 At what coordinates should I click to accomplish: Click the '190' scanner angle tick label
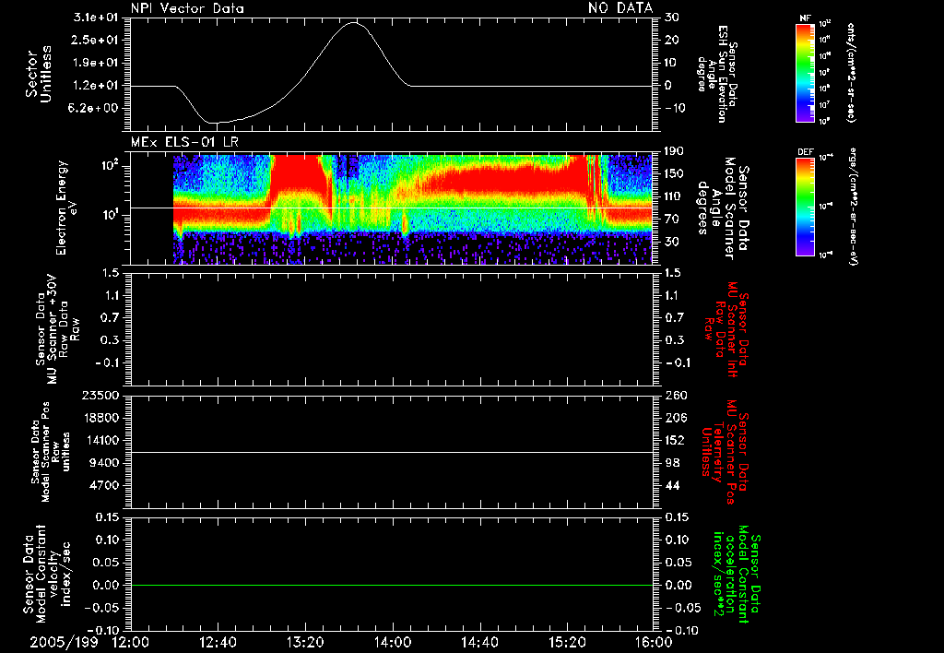672,150
